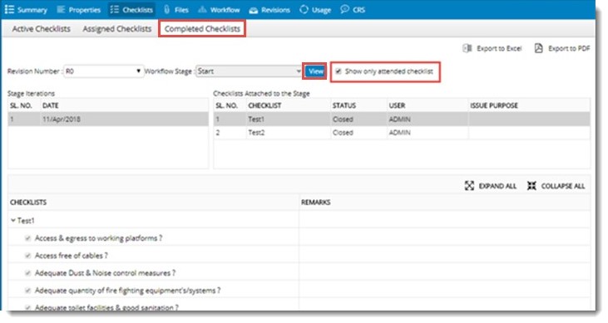The height and width of the screenshot is (323, 608).
Task: Click the CRS speech bubble icon
Action: click(x=344, y=9)
